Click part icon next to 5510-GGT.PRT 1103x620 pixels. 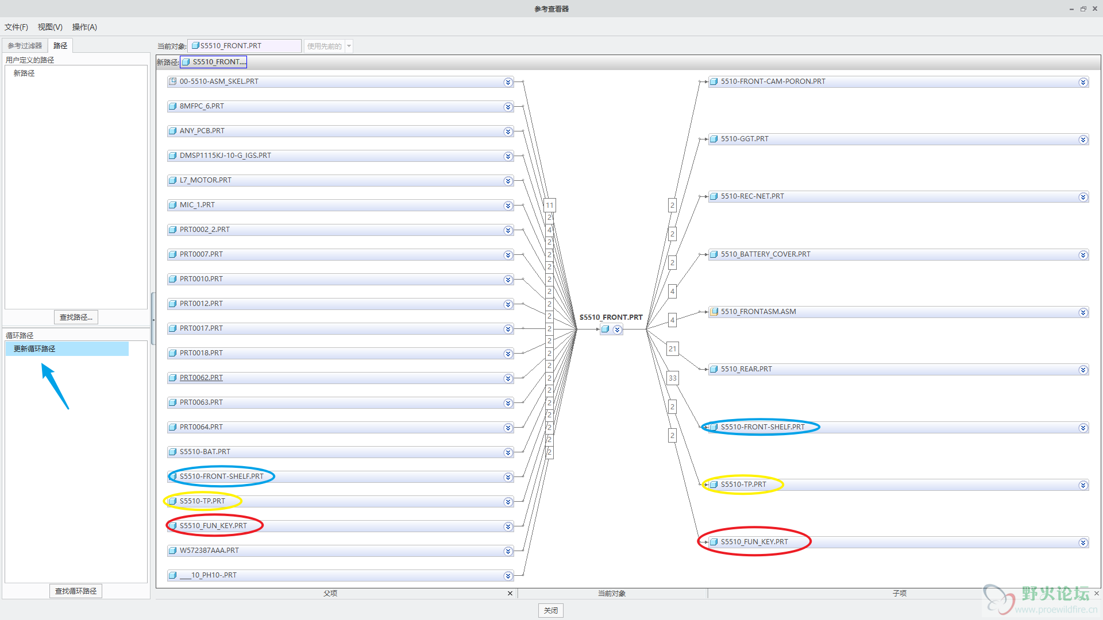(714, 139)
